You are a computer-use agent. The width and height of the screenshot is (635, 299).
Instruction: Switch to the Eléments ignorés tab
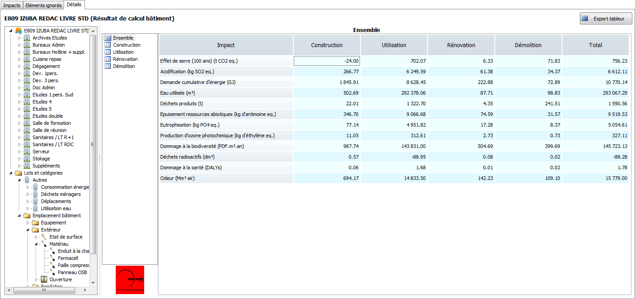tap(44, 5)
